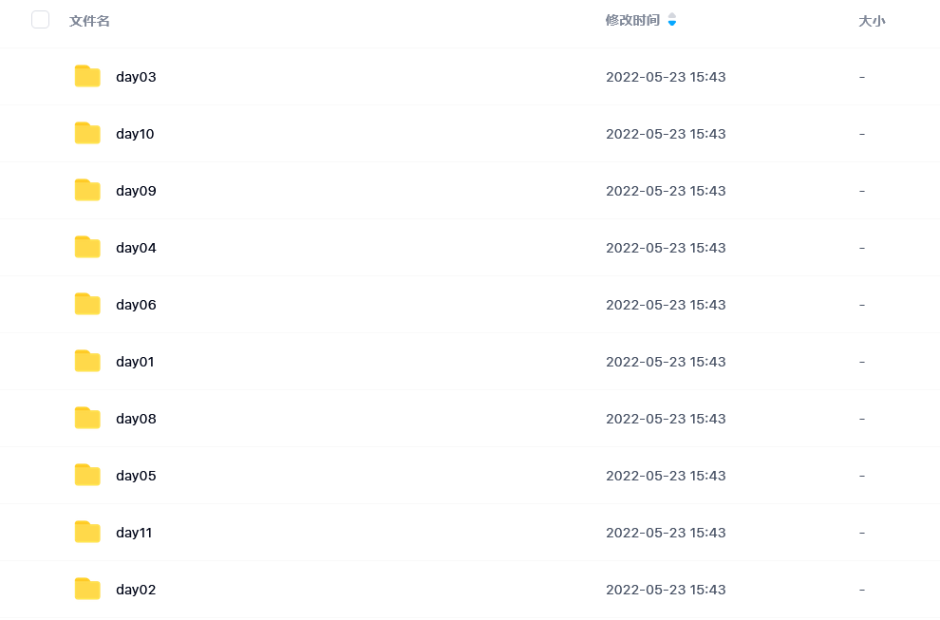Open the day08 folder name
Image resolution: width=940 pixels, height=620 pixels.
(x=136, y=419)
